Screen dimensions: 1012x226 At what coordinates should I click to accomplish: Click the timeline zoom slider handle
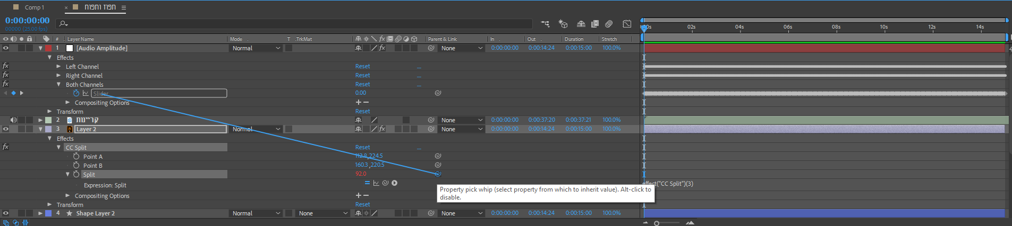657,223
